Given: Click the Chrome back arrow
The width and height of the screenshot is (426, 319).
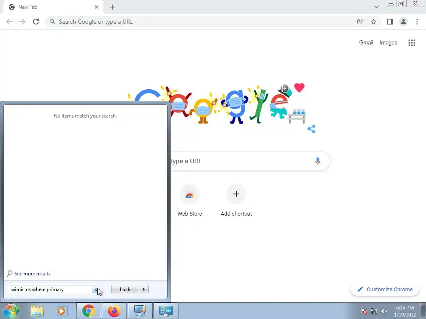Looking at the screenshot, I should 9,22.
